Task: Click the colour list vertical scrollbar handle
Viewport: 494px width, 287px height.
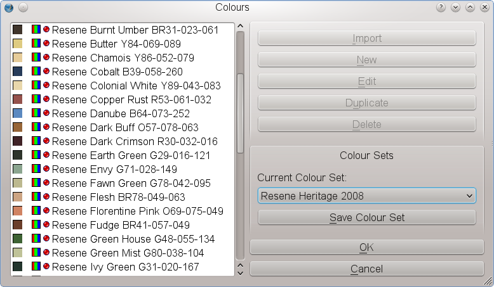Action: 240,114
